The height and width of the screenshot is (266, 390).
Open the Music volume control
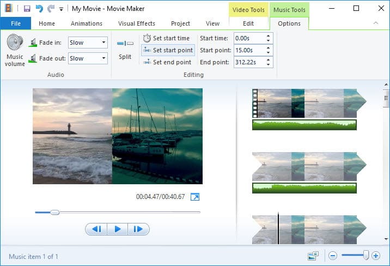tap(15, 49)
